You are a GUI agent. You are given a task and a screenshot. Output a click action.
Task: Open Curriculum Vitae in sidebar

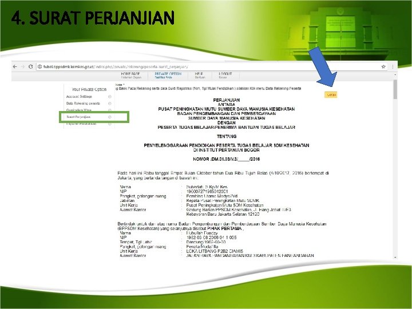point(79,110)
